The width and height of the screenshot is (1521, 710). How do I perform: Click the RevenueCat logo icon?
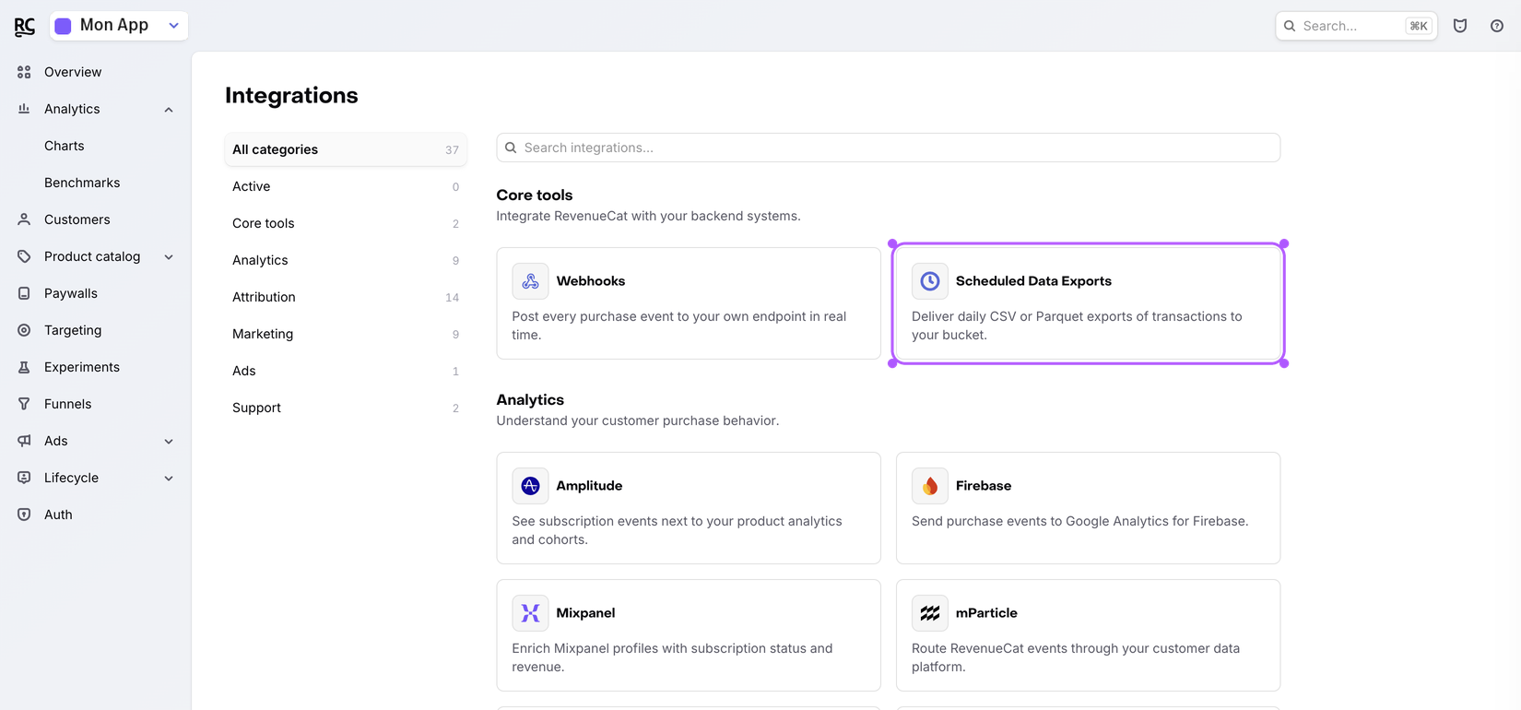(x=25, y=27)
